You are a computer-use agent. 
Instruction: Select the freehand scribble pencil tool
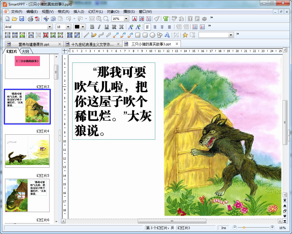(x=94, y=35)
